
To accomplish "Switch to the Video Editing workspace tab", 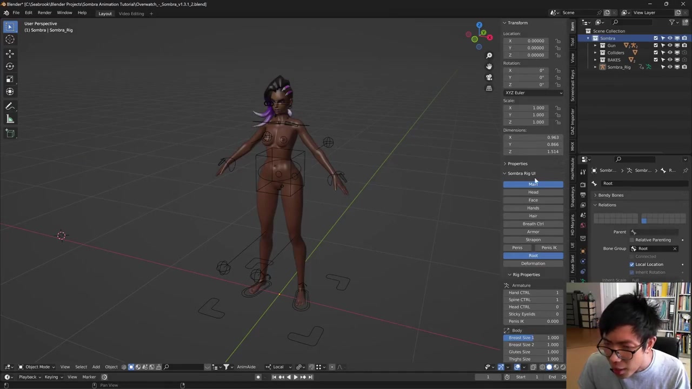I will pyautogui.click(x=131, y=14).
